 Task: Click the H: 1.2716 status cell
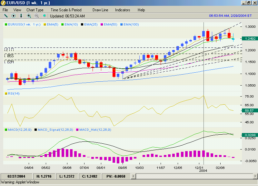click(x=44, y=176)
